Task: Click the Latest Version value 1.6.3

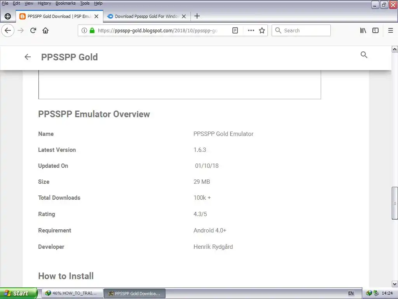Action: pyautogui.click(x=200, y=150)
